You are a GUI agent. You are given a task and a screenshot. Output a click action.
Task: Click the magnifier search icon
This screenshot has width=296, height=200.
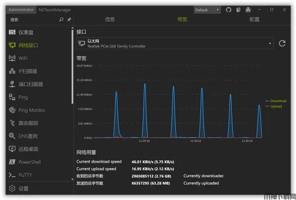pos(61,20)
